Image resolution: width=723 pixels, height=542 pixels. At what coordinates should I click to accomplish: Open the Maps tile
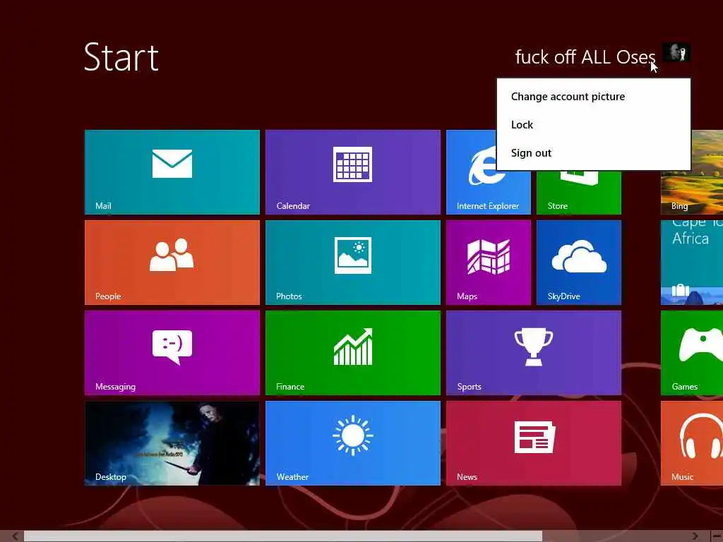click(489, 263)
